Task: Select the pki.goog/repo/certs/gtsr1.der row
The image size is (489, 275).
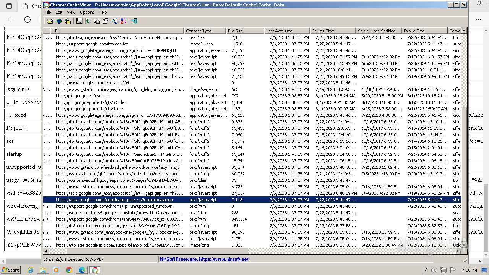Action: tap(252, 109)
